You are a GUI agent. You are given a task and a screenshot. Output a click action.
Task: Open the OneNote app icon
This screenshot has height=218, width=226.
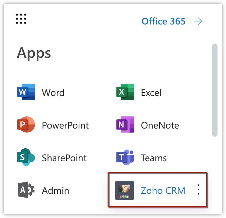point(125,125)
